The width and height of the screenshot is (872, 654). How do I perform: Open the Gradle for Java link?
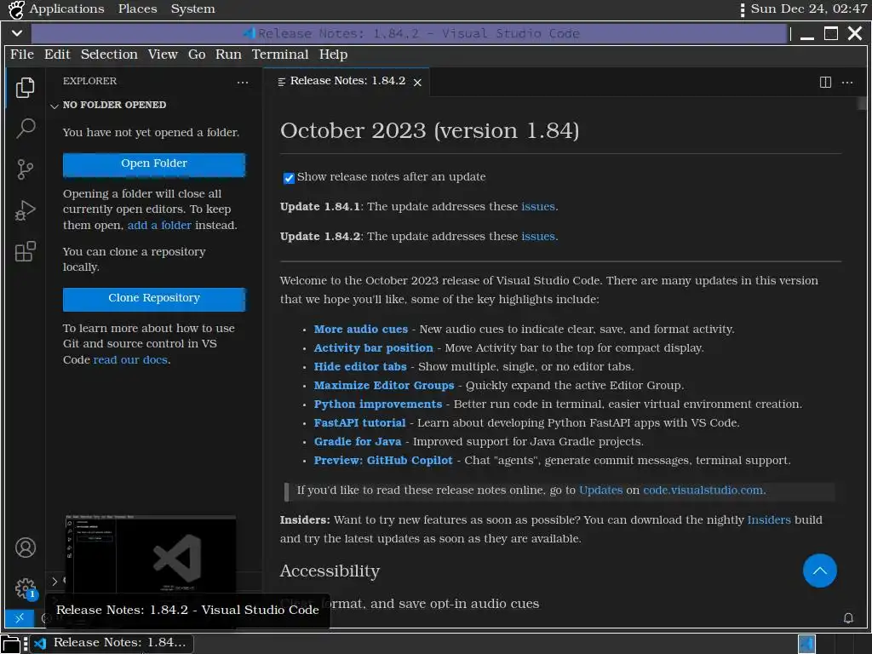click(x=357, y=442)
